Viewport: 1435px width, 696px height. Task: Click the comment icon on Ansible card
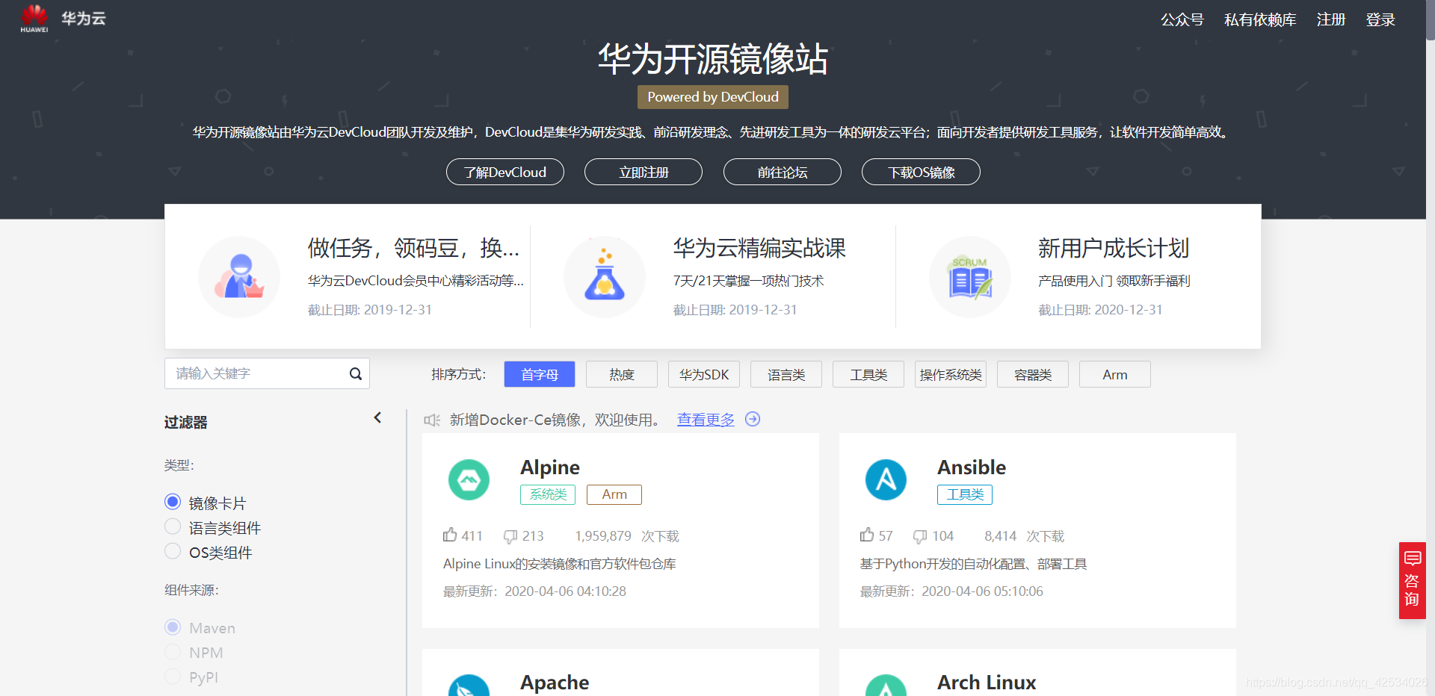pyautogui.click(x=920, y=536)
